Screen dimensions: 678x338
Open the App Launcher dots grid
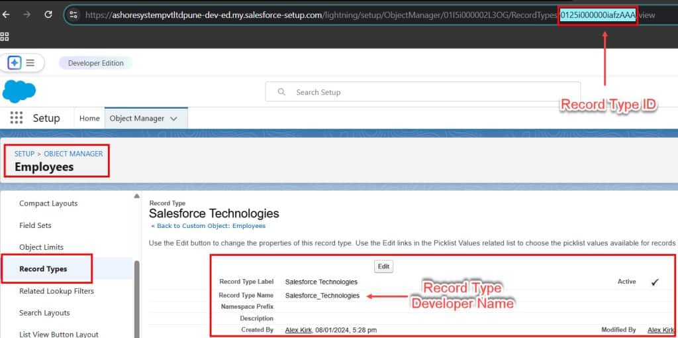17,118
